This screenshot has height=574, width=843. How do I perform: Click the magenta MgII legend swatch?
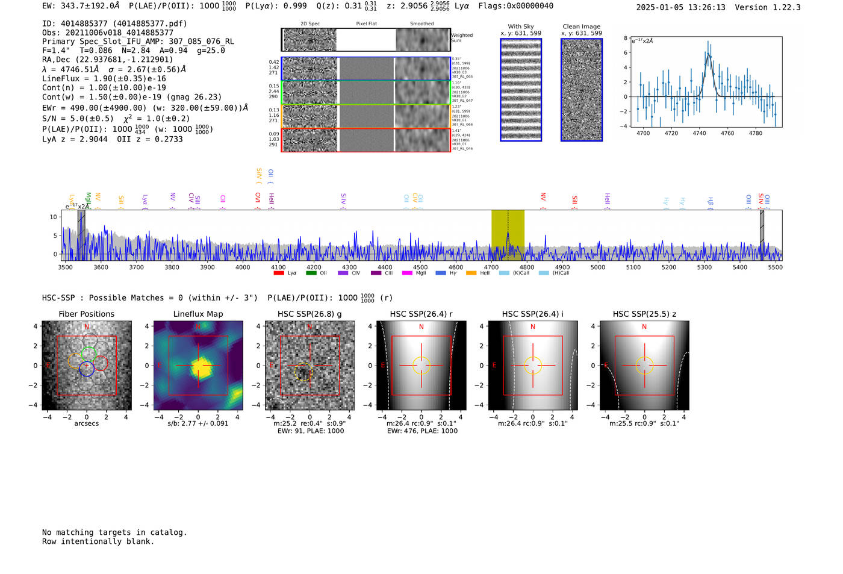(x=408, y=273)
